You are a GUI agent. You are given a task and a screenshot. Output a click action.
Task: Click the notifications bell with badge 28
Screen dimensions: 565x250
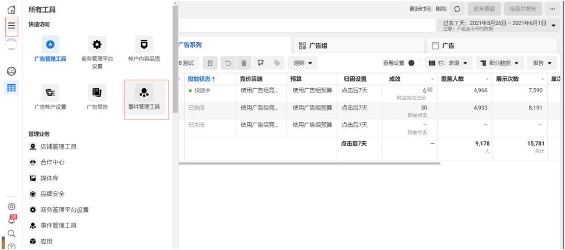[12, 220]
